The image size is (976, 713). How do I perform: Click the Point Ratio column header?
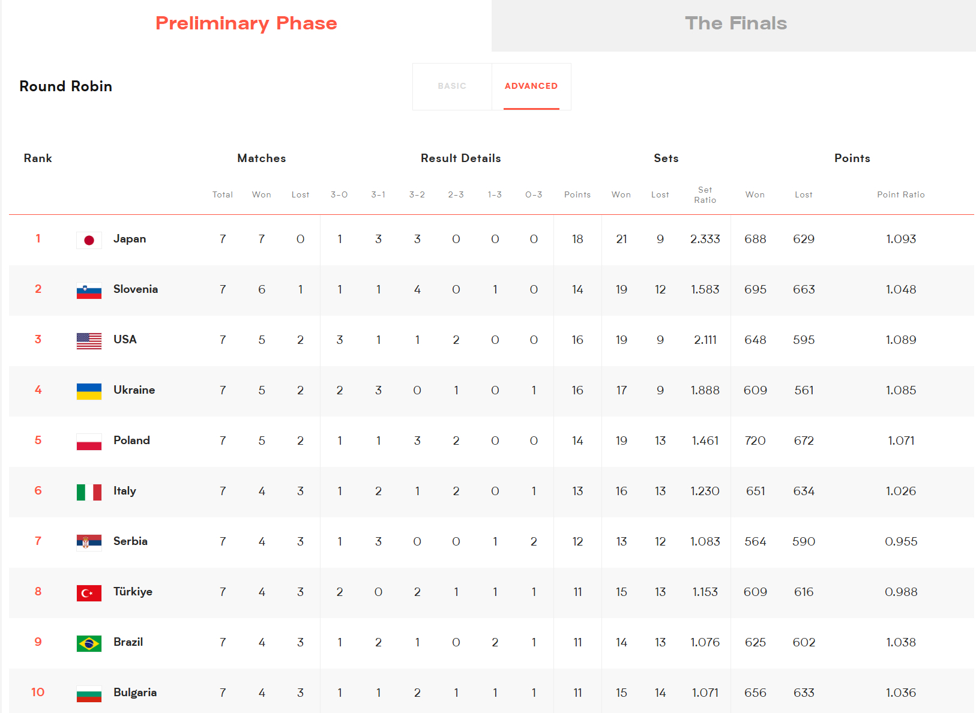(x=900, y=194)
